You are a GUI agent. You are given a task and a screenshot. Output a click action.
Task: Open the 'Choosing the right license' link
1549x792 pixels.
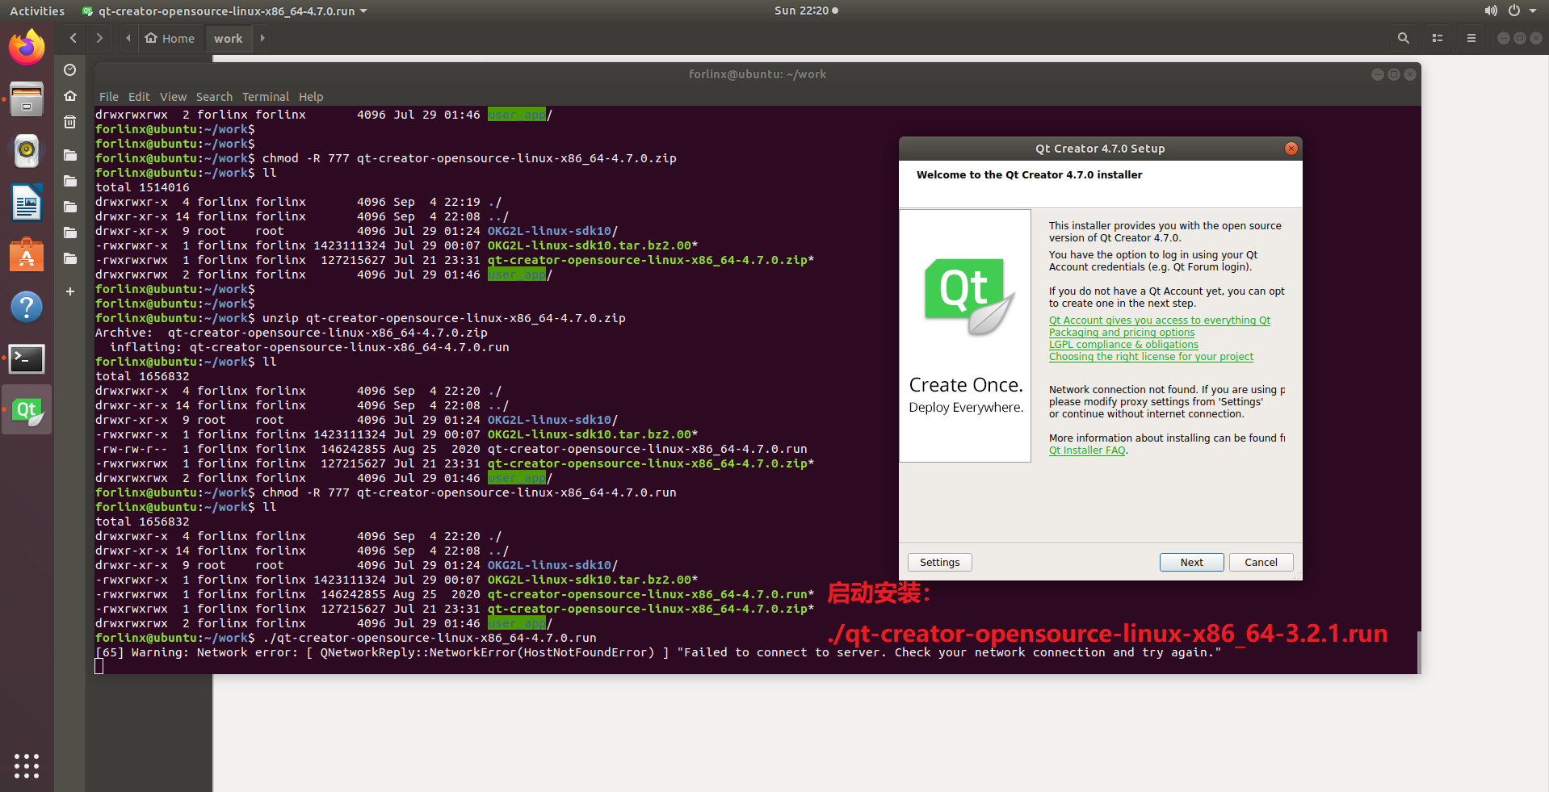tap(1151, 357)
